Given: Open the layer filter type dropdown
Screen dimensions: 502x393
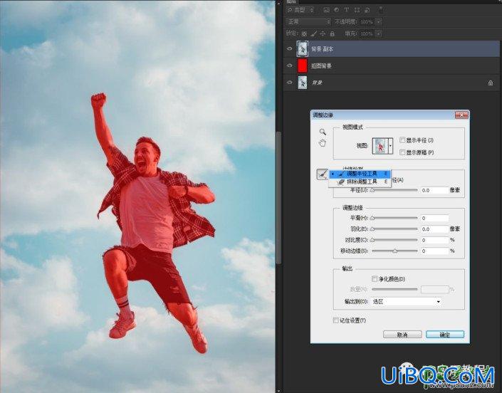Looking at the screenshot, I should pos(300,10).
